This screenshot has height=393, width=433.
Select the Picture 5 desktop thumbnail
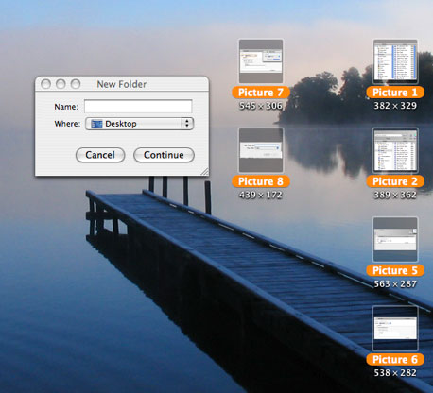[395, 239]
